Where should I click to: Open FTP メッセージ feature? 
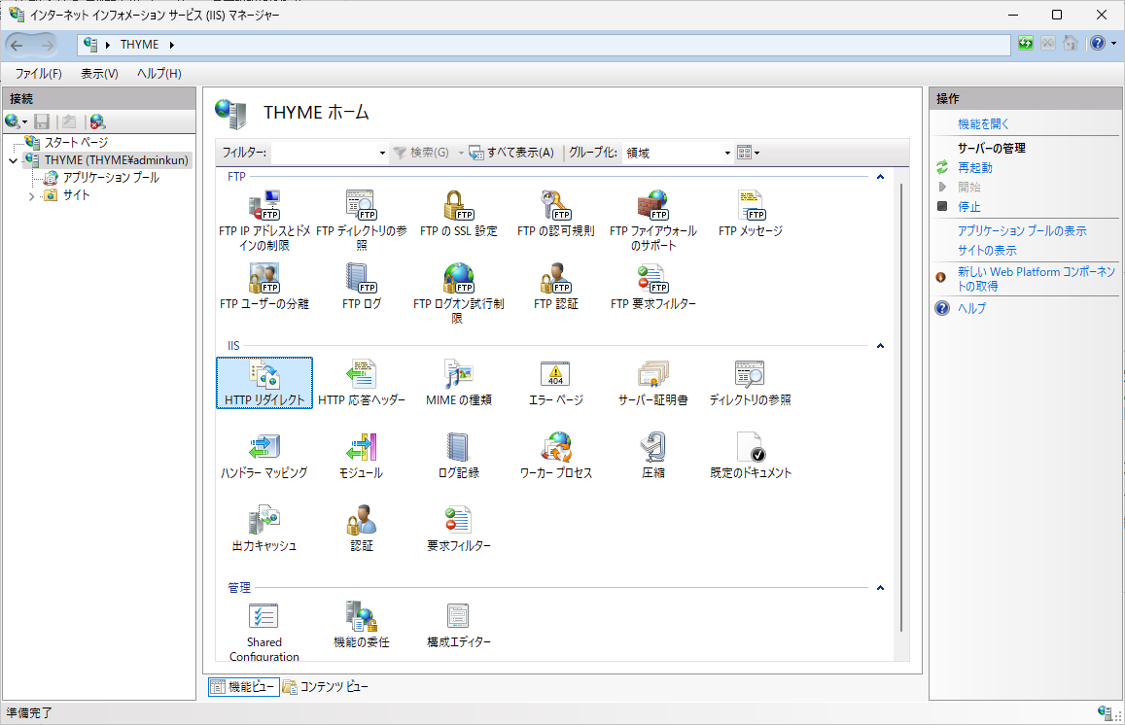tap(751, 214)
